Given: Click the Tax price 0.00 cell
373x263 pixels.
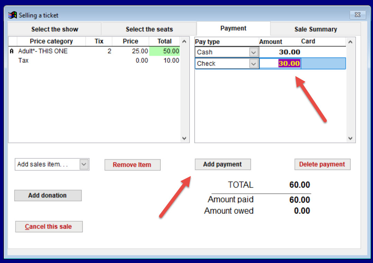Looking at the screenshot, I should 142,61.
